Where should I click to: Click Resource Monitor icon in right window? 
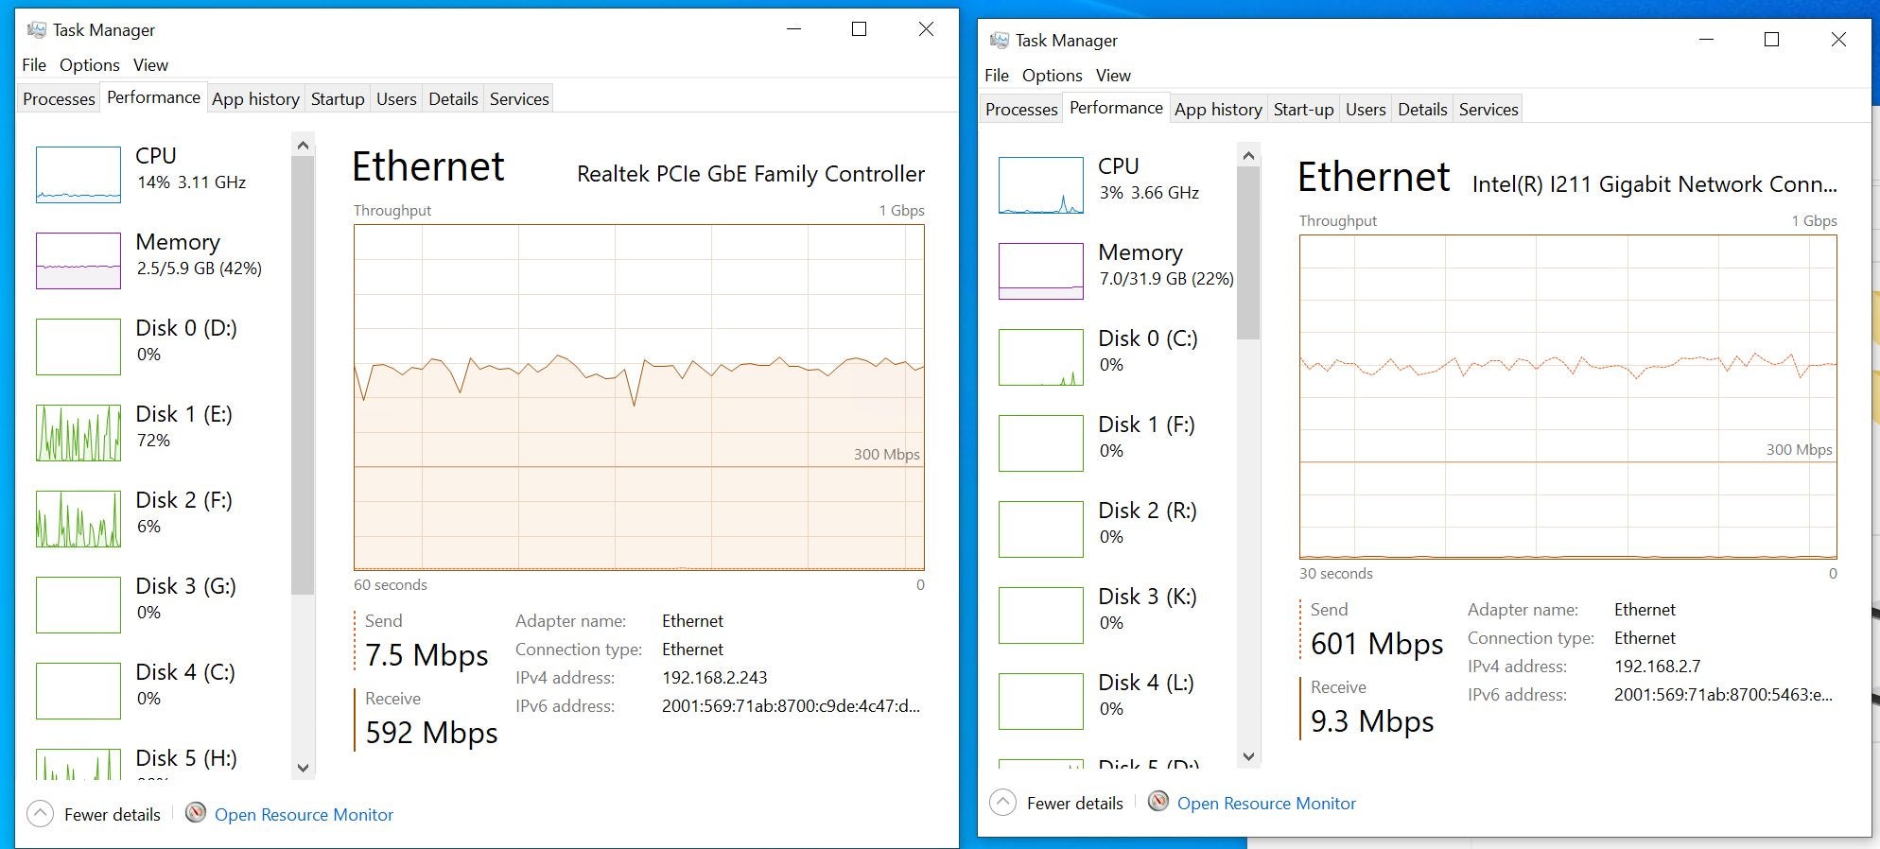1158,801
